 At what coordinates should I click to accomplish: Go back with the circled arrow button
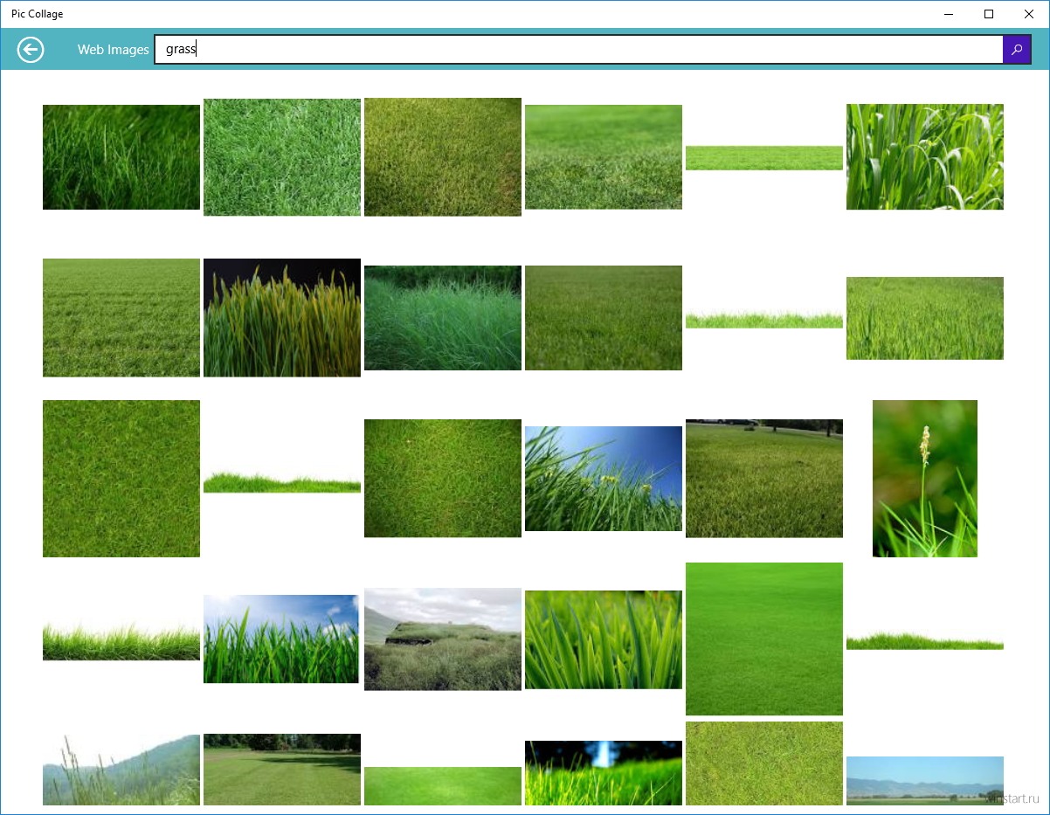coord(31,50)
